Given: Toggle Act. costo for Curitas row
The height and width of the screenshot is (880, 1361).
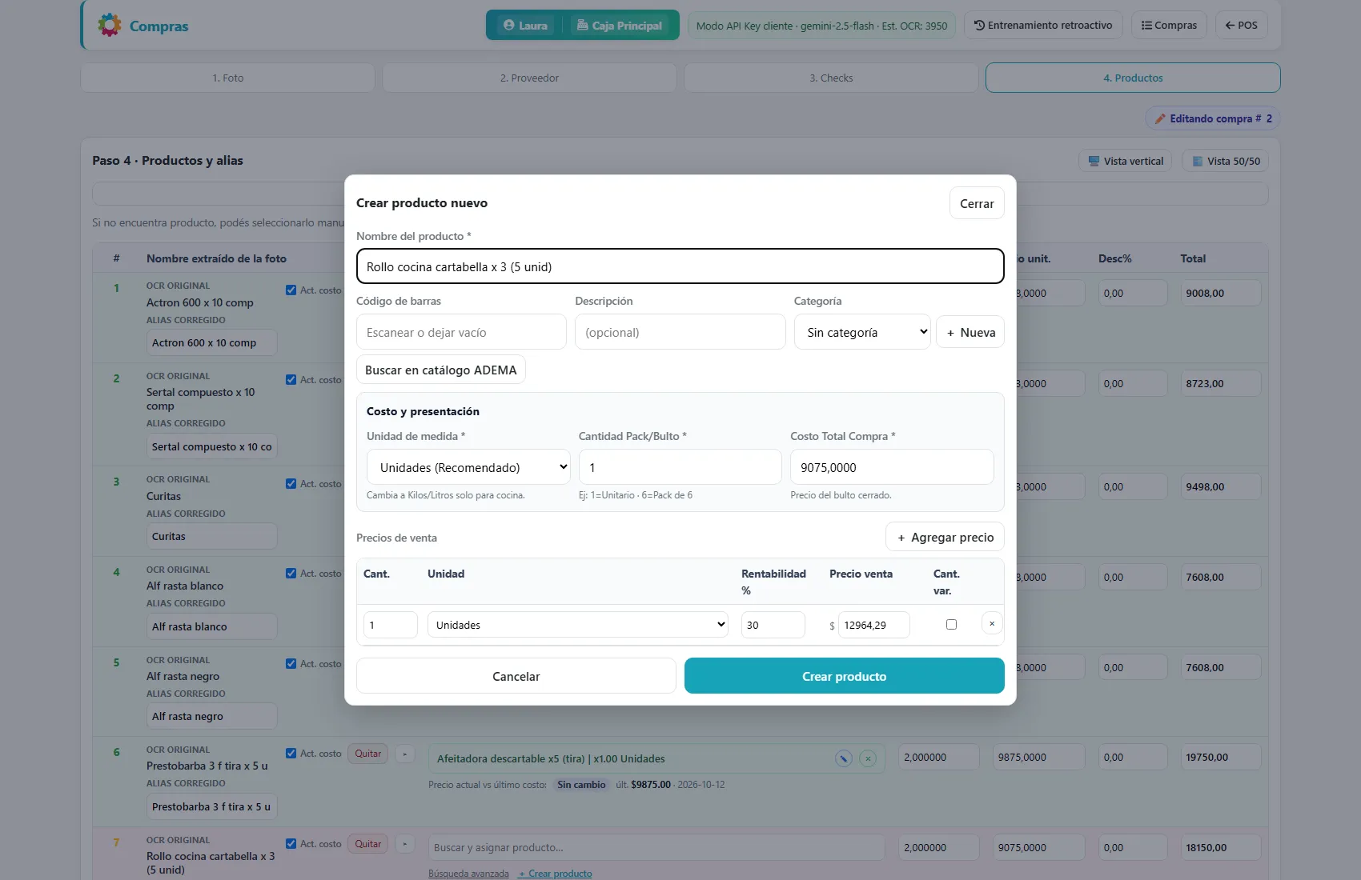Looking at the screenshot, I should [291, 484].
